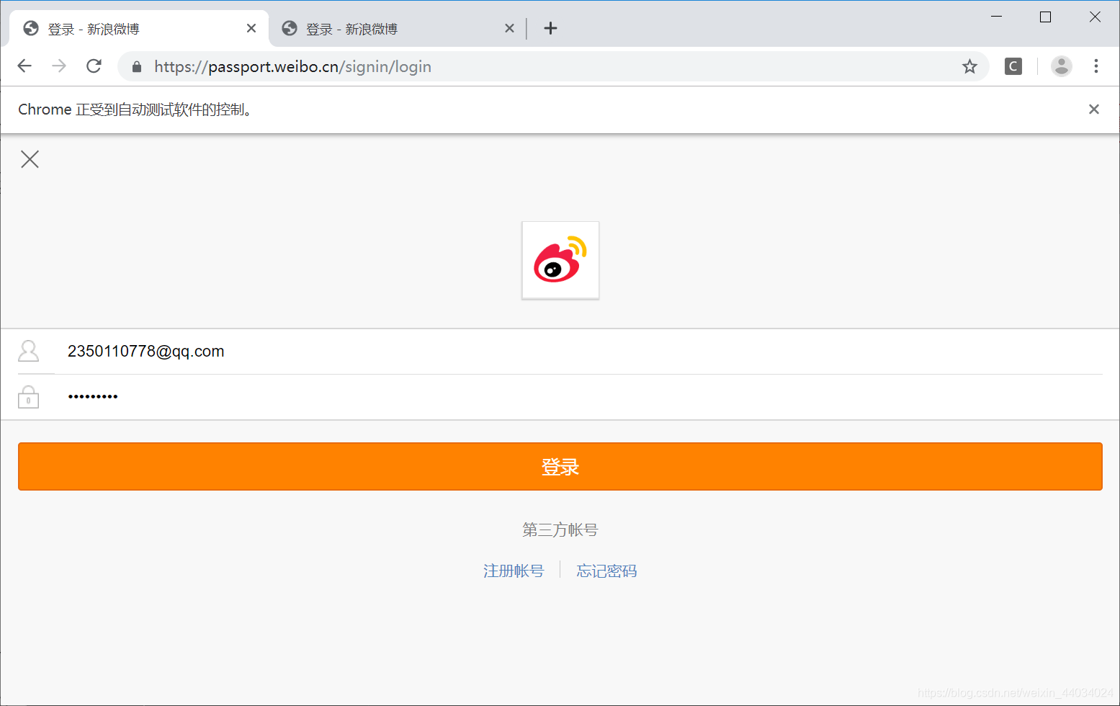Screen dimensions: 1120x706
Task: Dismiss the automation control notification bar
Action: [x=1094, y=109]
